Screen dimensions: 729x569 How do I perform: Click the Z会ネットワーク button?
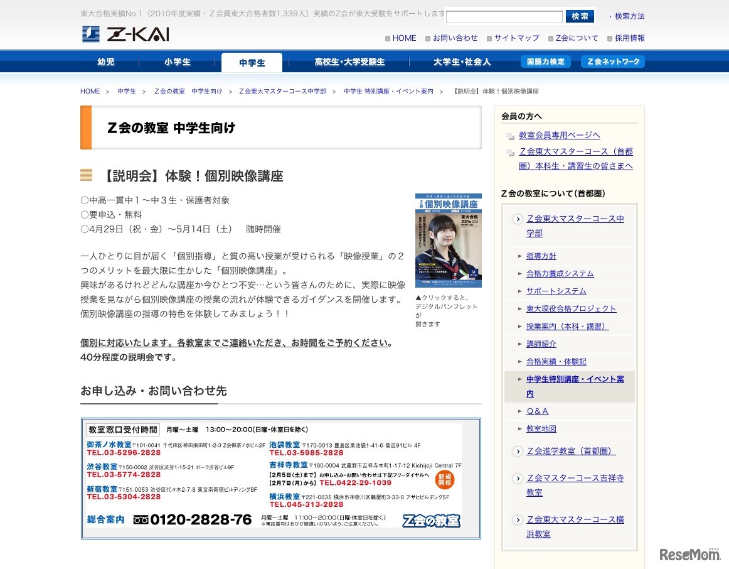pos(613,62)
